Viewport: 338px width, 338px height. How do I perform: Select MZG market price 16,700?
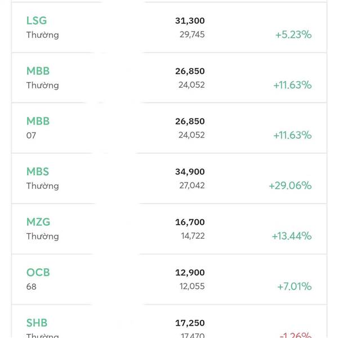point(190,222)
